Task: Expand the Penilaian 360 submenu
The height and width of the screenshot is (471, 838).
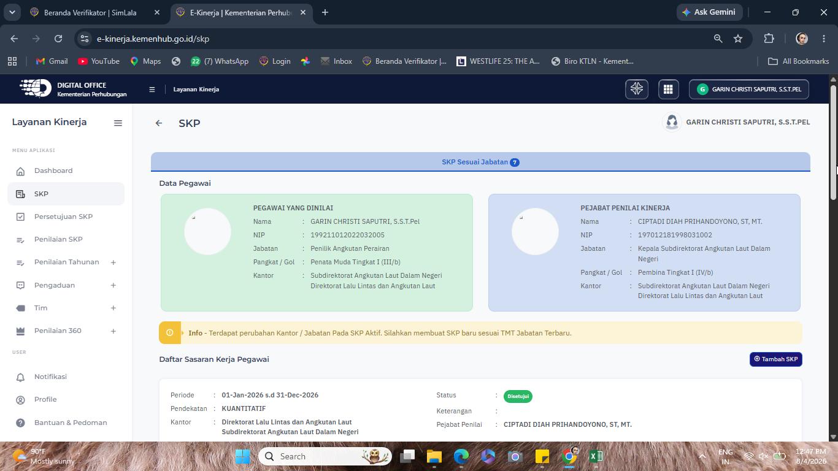Action: 113,331
